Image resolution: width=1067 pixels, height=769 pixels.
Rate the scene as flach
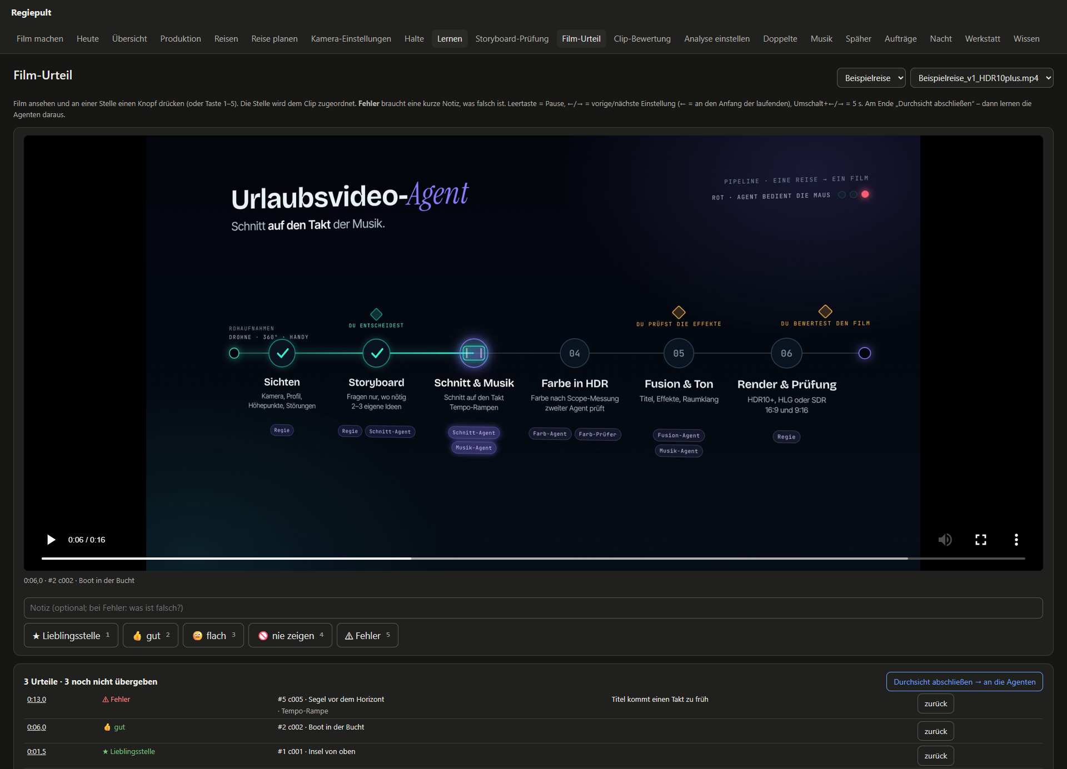[x=213, y=635]
